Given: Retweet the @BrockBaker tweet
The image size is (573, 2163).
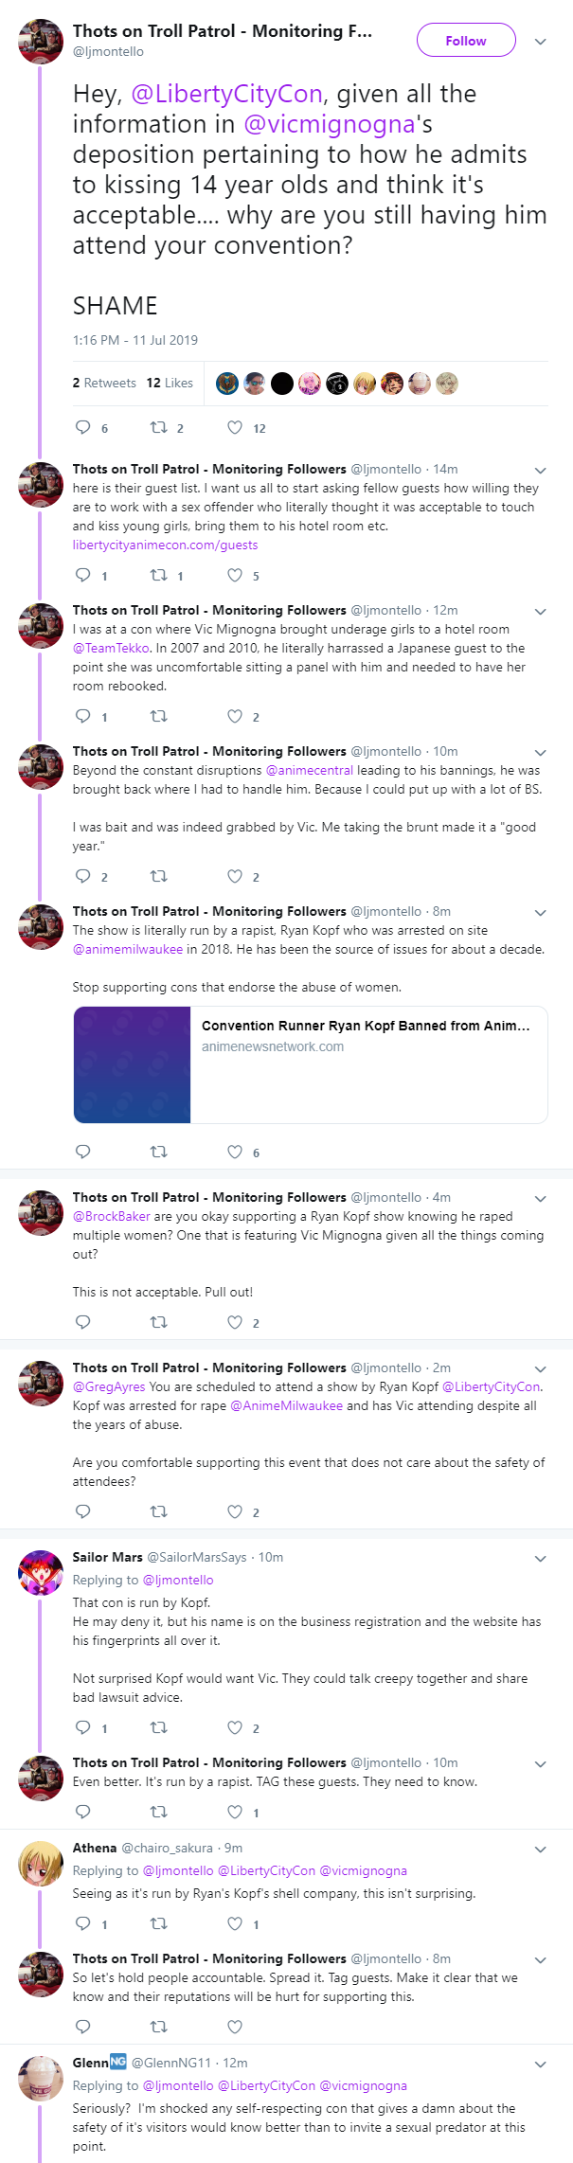Looking at the screenshot, I should tap(159, 1322).
